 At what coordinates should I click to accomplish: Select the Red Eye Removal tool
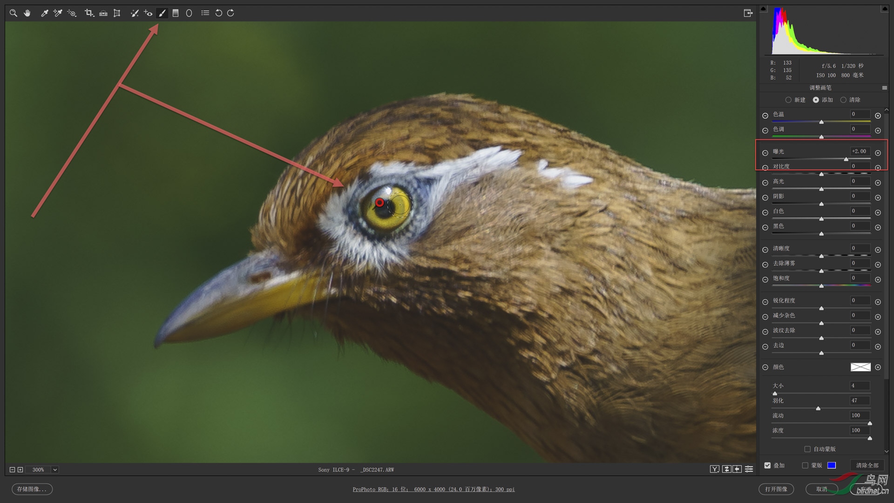tap(148, 13)
